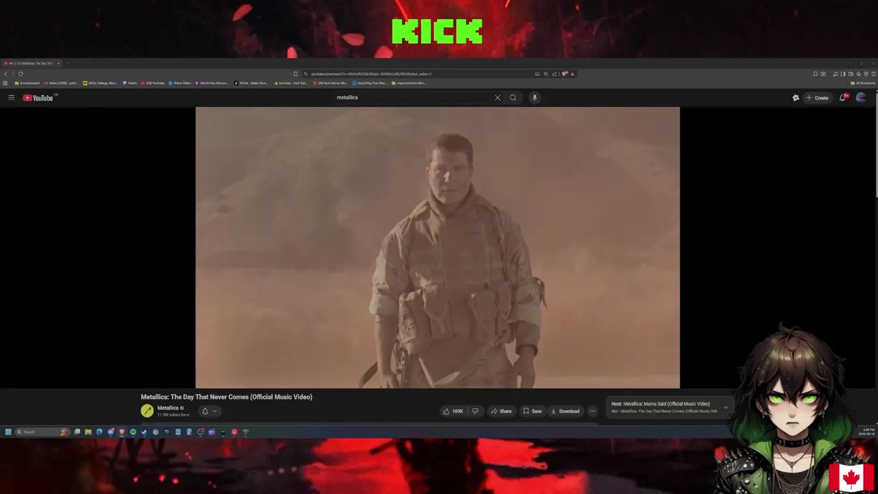Open the IMDb bookmark

coord(100,83)
